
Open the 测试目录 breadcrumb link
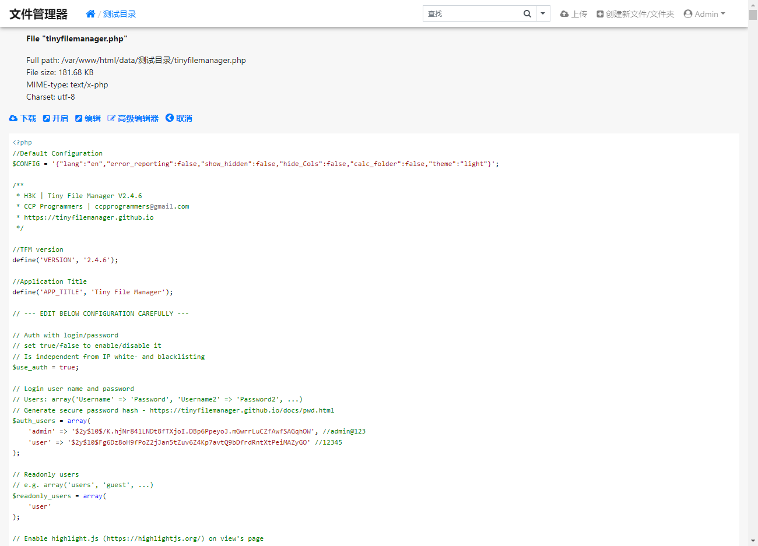click(120, 14)
